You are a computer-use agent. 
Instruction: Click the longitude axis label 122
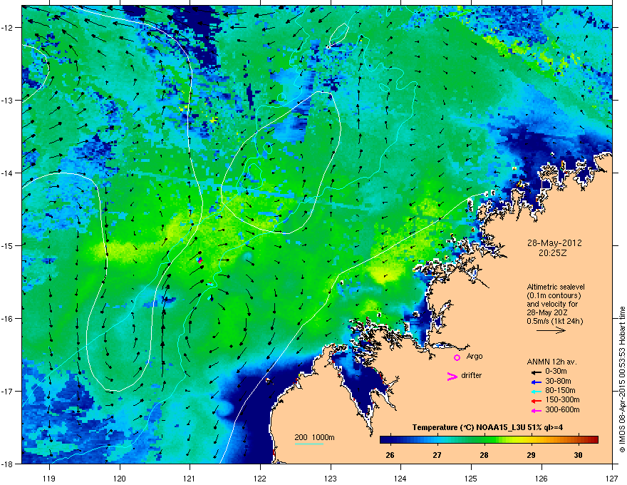click(x=260, y=478)
